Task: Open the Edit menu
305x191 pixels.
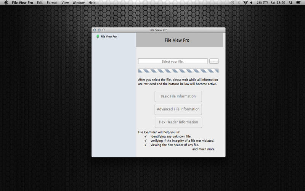Action: [40, 3]
